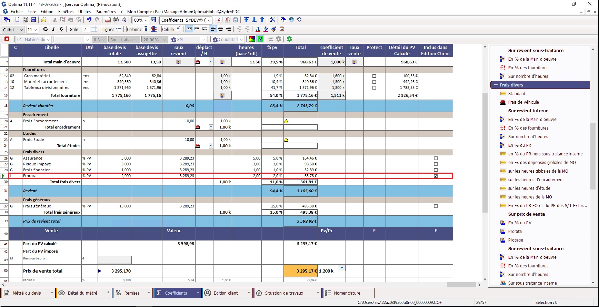Select Pilotage under Sur prix de vente
The image size is (599, 307).
point(516,240)
